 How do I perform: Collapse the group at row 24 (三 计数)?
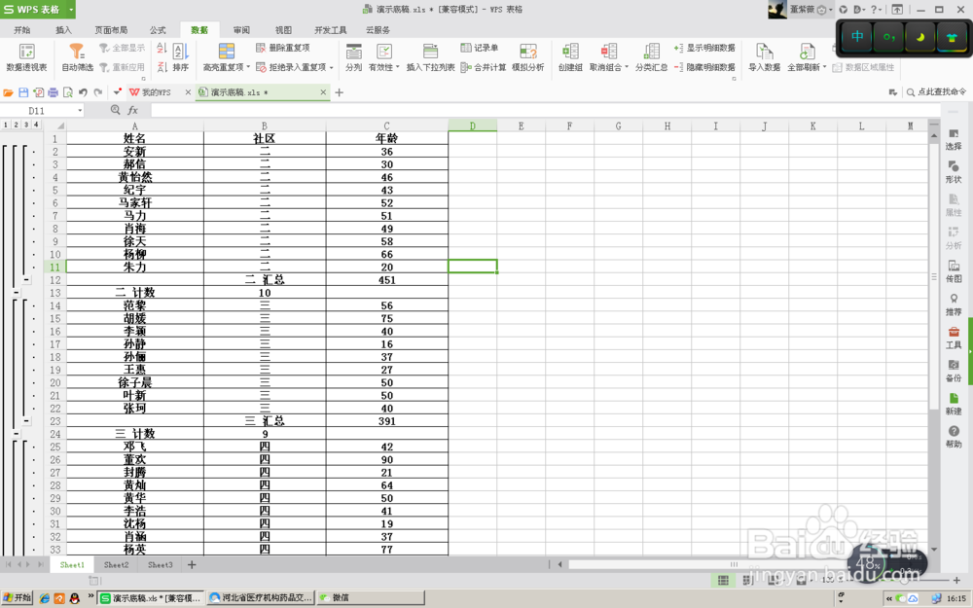(17, 434)
